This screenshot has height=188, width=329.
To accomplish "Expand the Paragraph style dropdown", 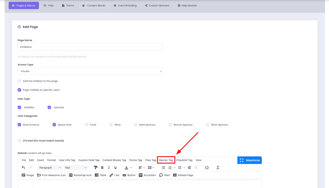I will tap(50, 167).
